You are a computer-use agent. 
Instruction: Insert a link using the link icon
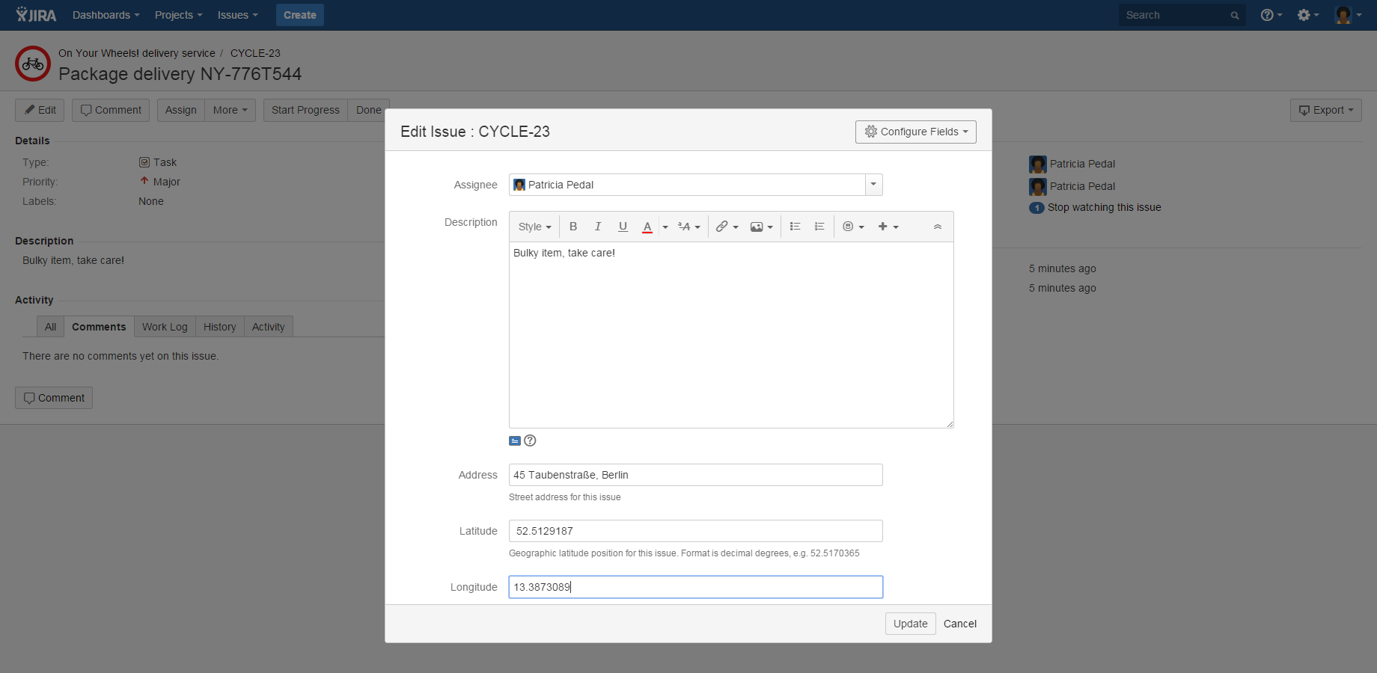pyautogui.click(x=722, y=226)
